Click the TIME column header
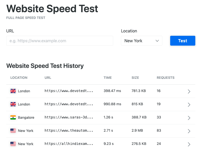This screenshot has width=201, height=155. (108, 77)
